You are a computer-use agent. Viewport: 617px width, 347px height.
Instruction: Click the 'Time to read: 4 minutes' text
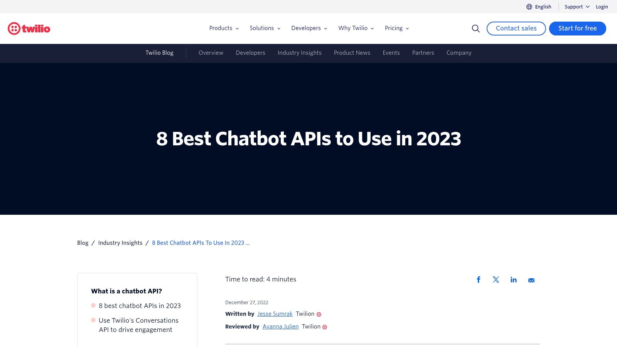pos(261,279)
